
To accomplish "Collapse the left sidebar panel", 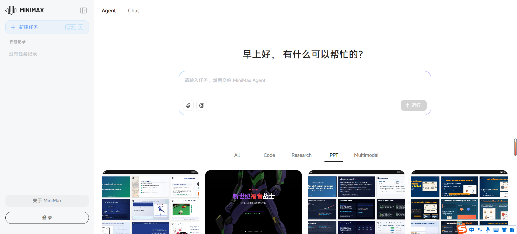I will 83,10.
